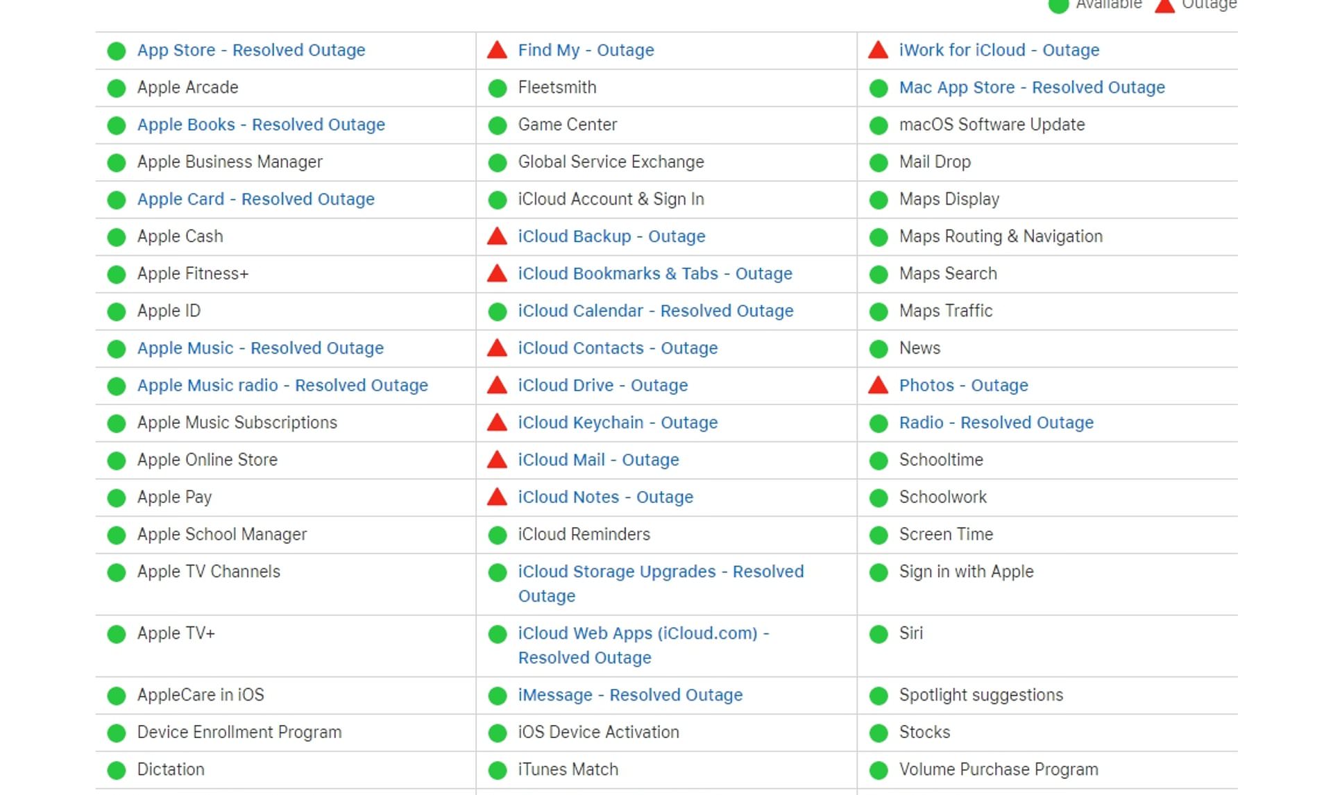The width and height of the screenshot is (1324, 795).
Task: Open the Apple Card Resolved Outage link
Action: [x=255, y=199]
